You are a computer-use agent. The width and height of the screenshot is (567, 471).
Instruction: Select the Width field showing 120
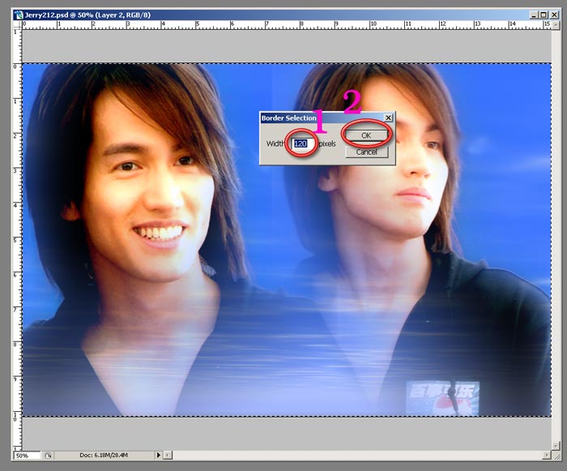302,143
